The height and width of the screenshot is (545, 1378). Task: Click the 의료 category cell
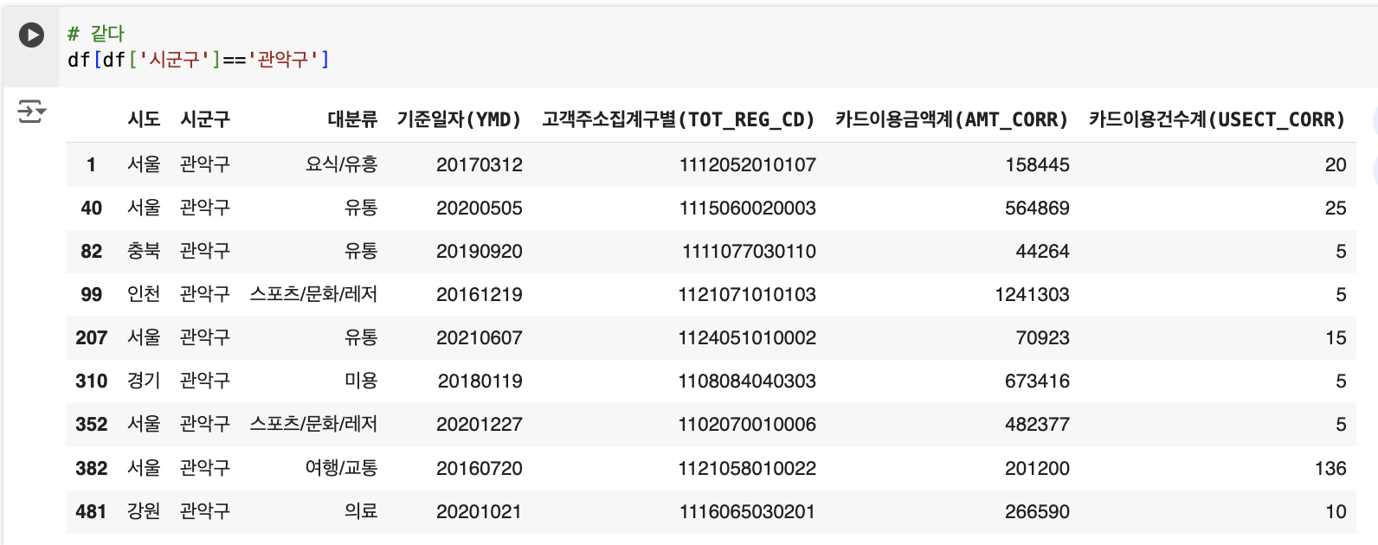361,511
